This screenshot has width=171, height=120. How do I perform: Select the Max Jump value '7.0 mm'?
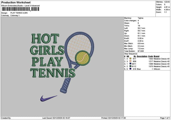[141, 49]
